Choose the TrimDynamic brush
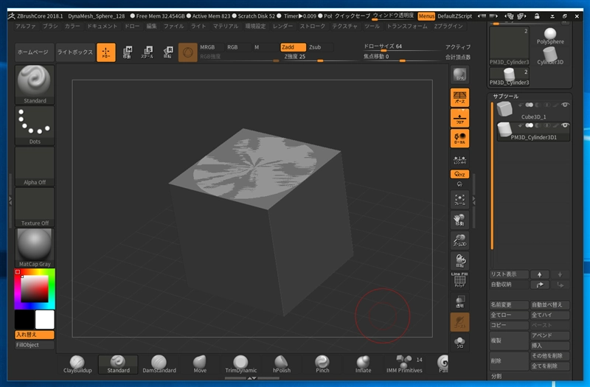The image size is (590, 387). point(241,364)
